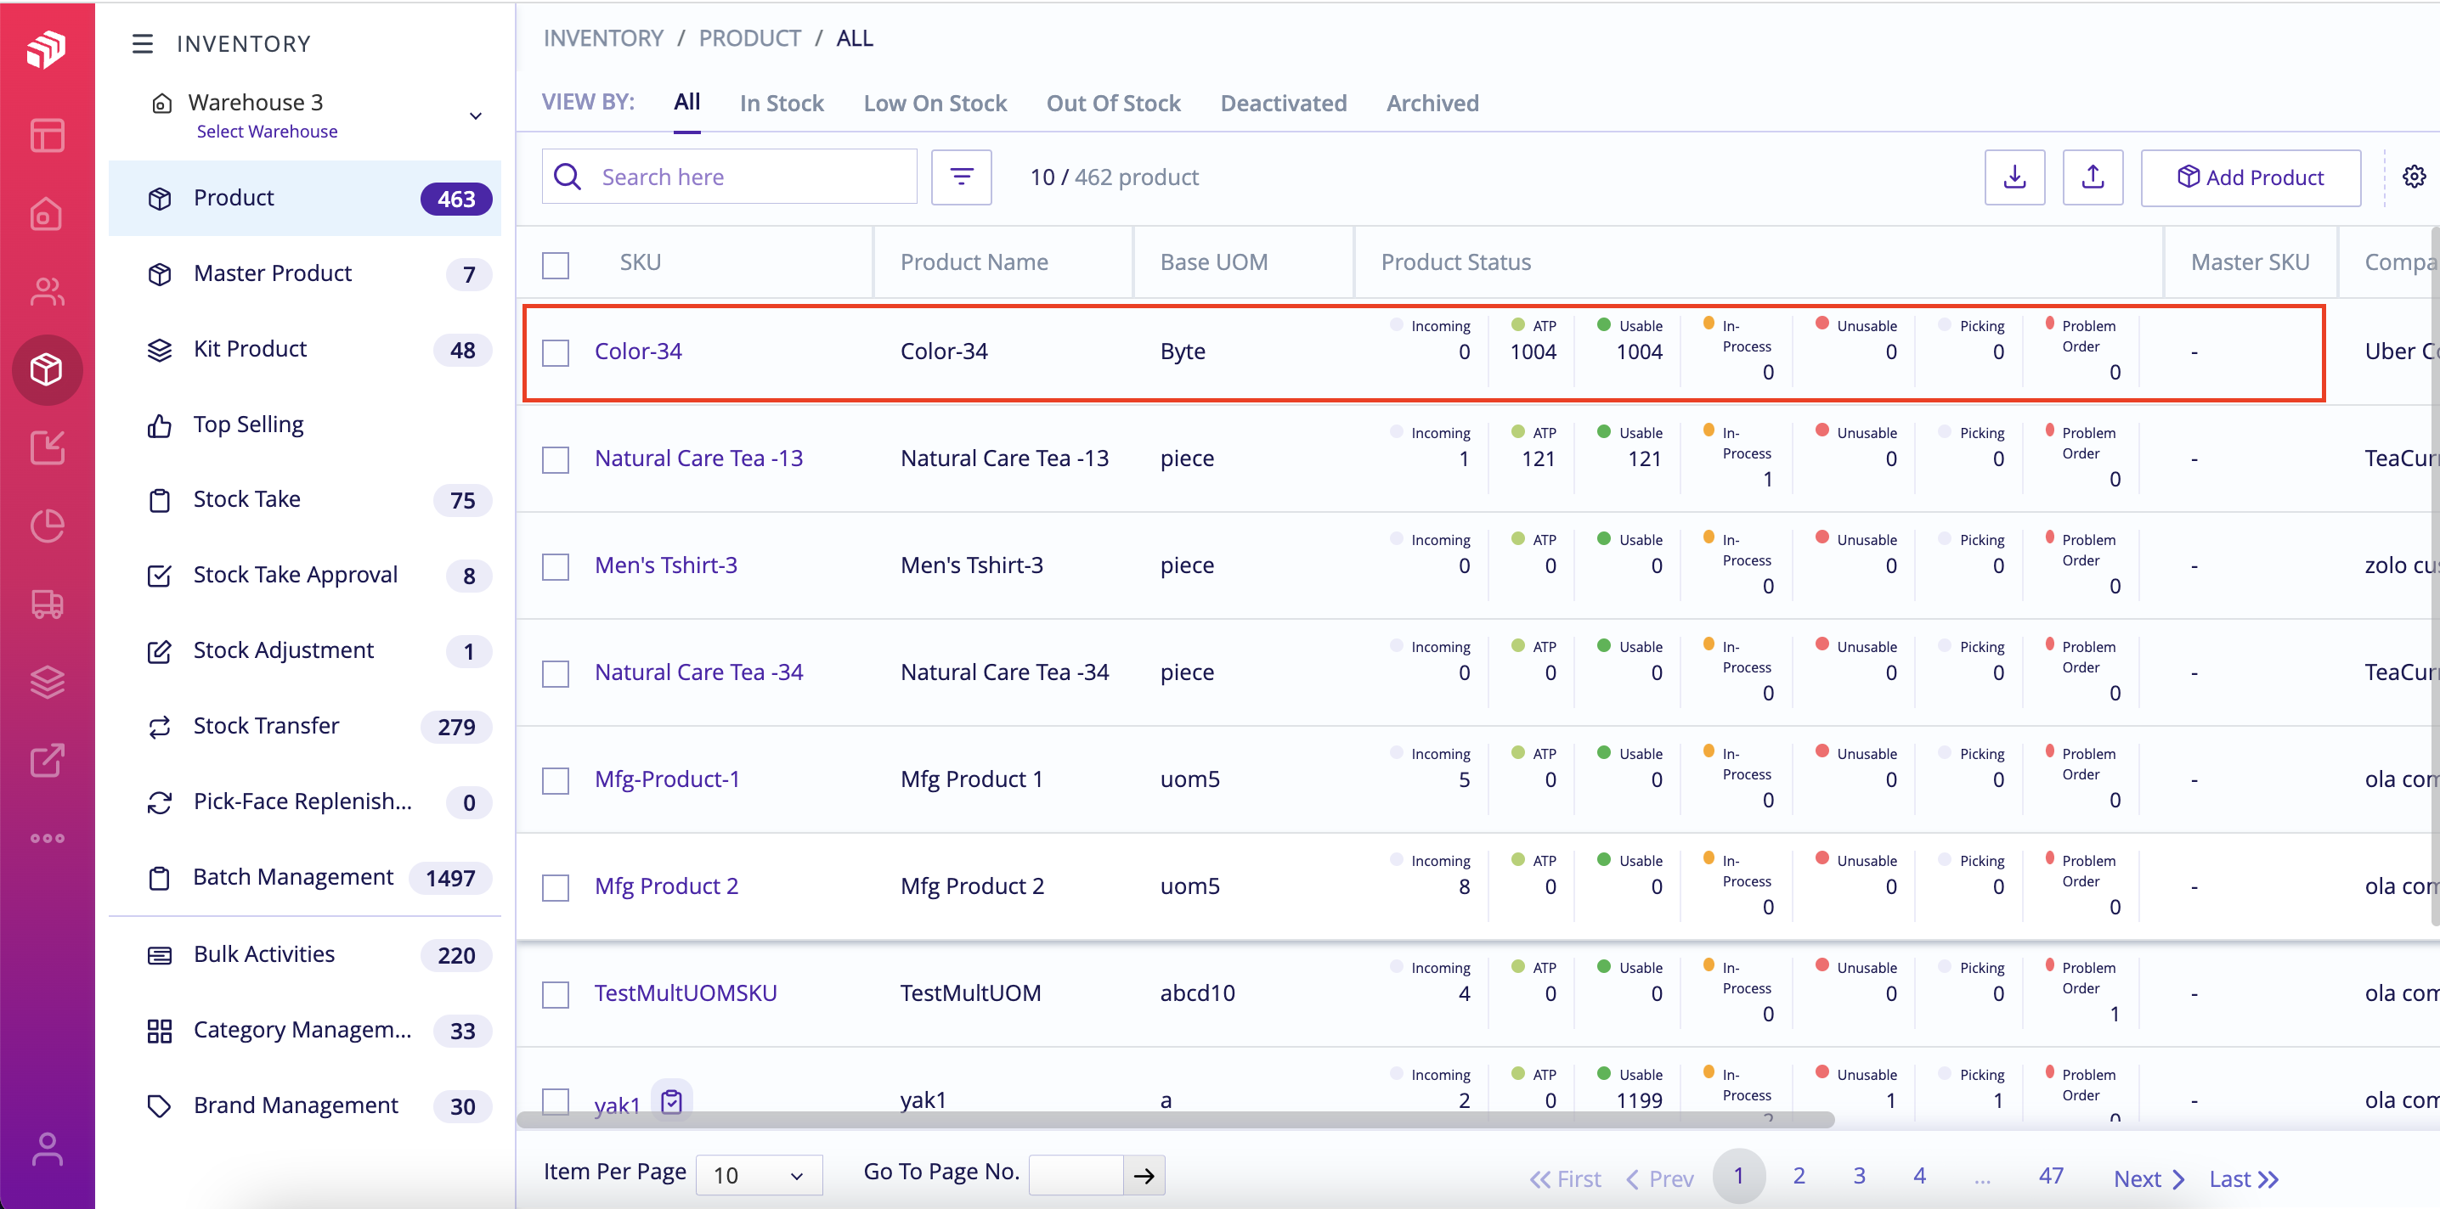This screenshot has height=1209, width=2440.
Task: Select the Deactivated view tab
Action: (1284, 104)
